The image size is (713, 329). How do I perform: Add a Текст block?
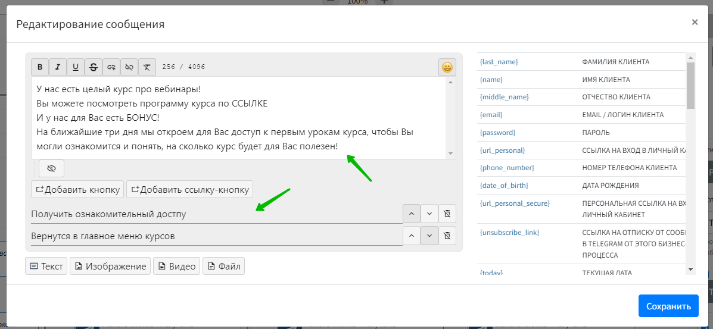point(46,266)
